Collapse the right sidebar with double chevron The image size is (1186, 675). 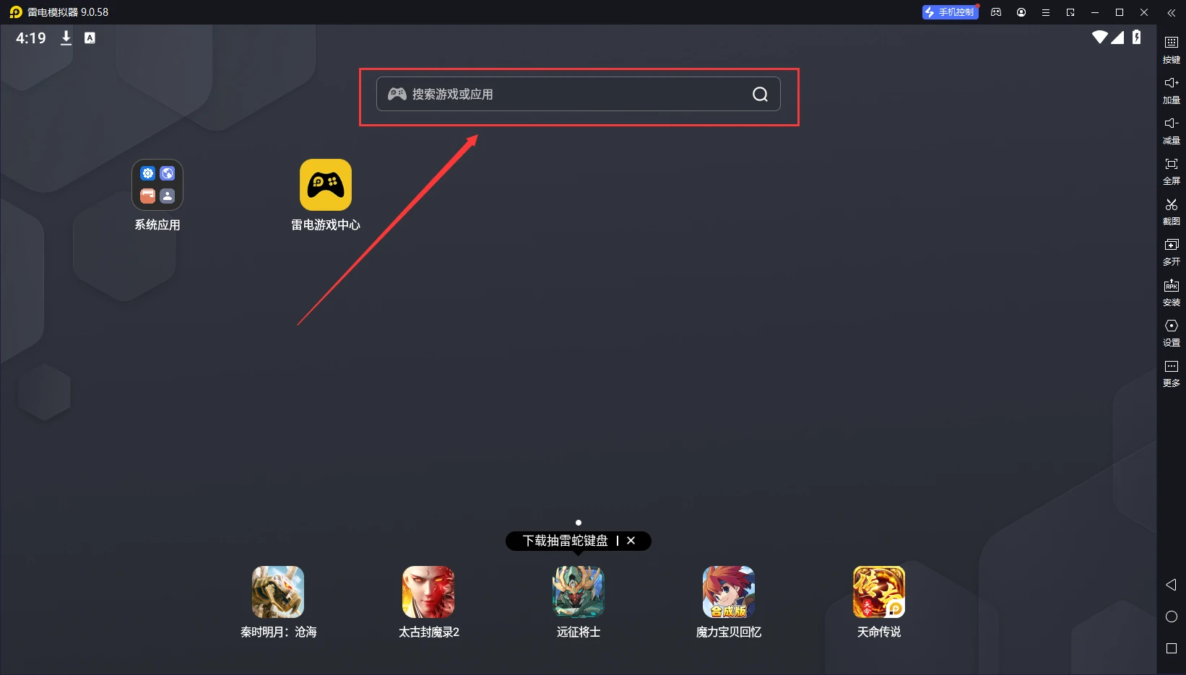coord(1172,12)
